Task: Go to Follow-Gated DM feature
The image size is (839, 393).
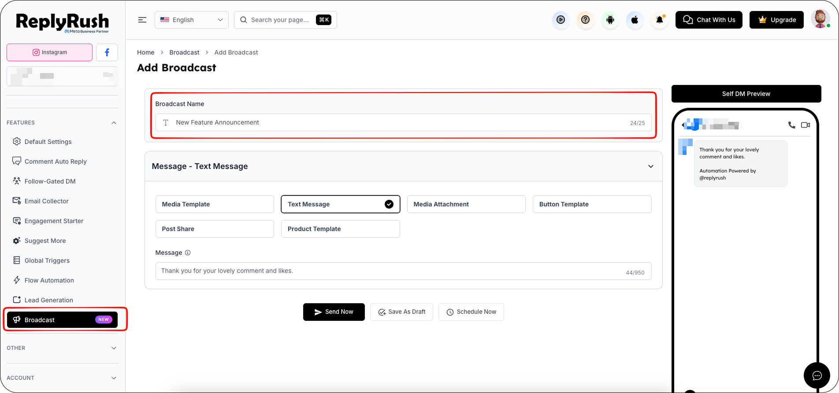Action: tap(50, 181)
